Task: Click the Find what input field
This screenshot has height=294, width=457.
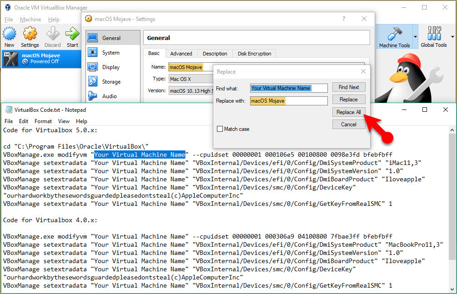Action: pos(289,88)
